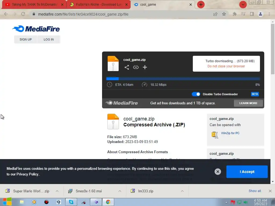Toggle Disable Turbo Downloader switch
This screenshot has width=275, height=206.
[196, 94]
